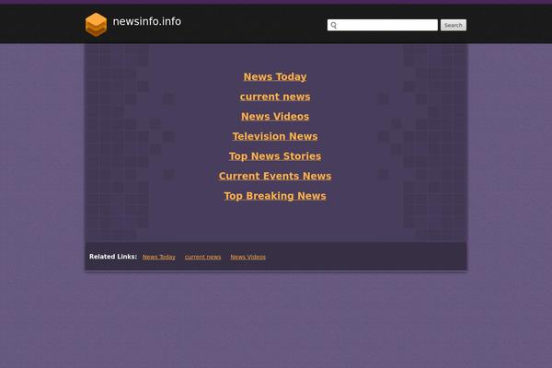
Task: Open the newsinfo.info site title
Action: click(x=147, y=21)
